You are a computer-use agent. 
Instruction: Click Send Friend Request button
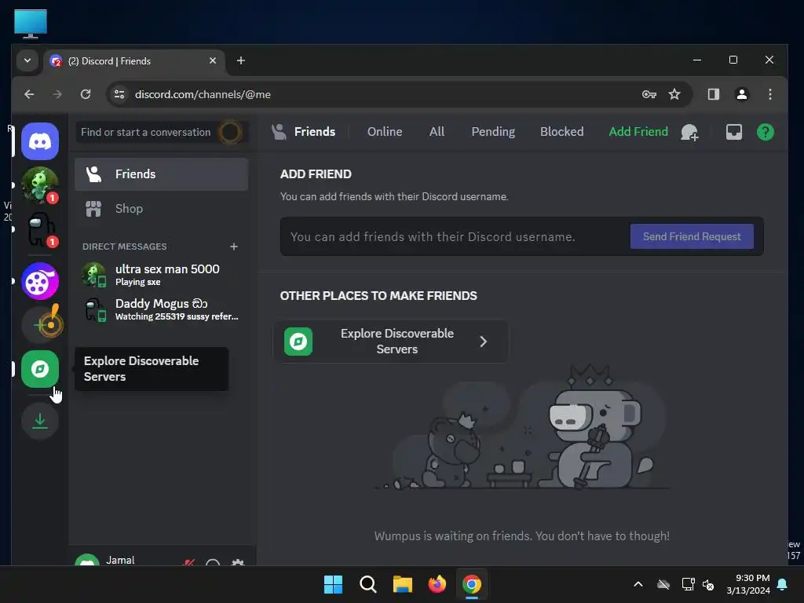(x=692, y=236)
